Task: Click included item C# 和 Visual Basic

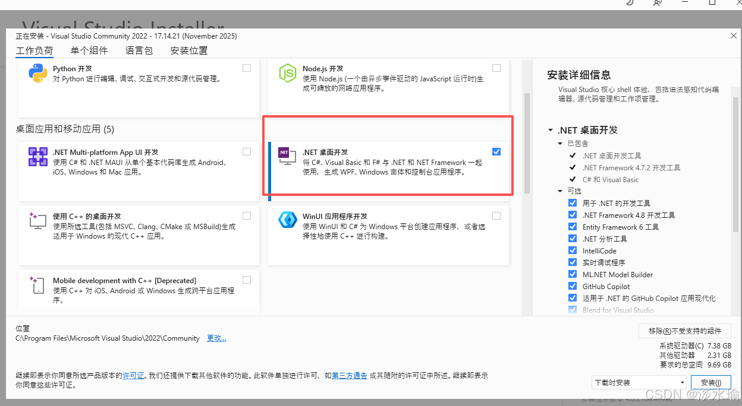Action: click(611, 179)
